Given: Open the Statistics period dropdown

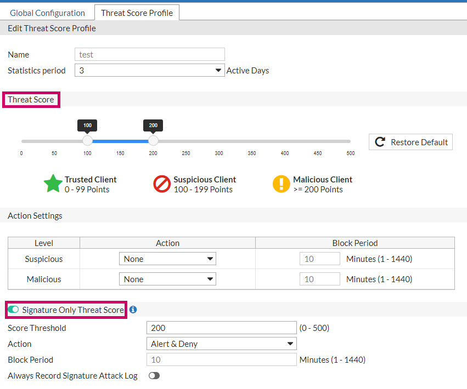Looking at the screenshot, I should tap(149, 70).
